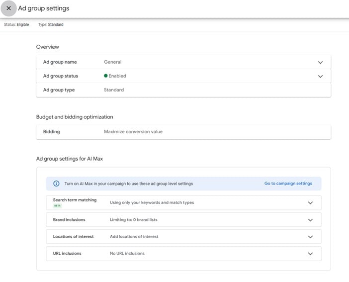Click the Brand inclusions label
The height and width of the screenshot is (282, 349).
point(69,220)
